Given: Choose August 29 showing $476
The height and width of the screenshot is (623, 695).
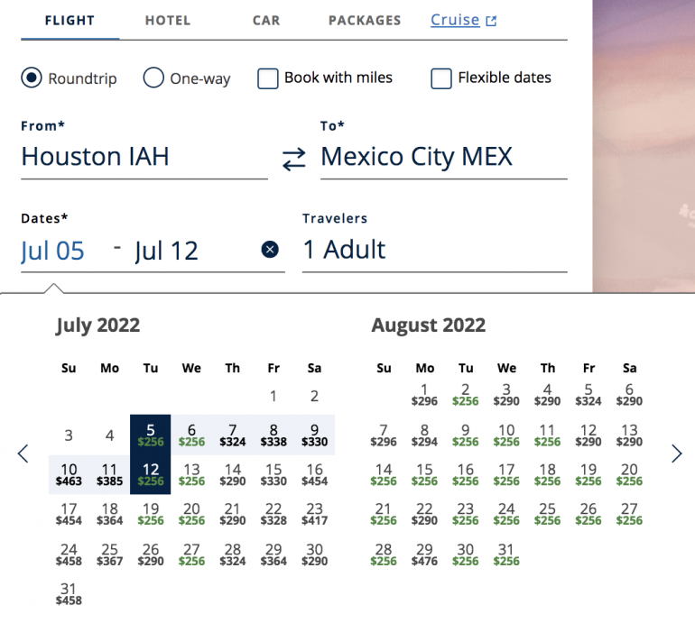Looking at the screenshot, I should pos(425,554).
